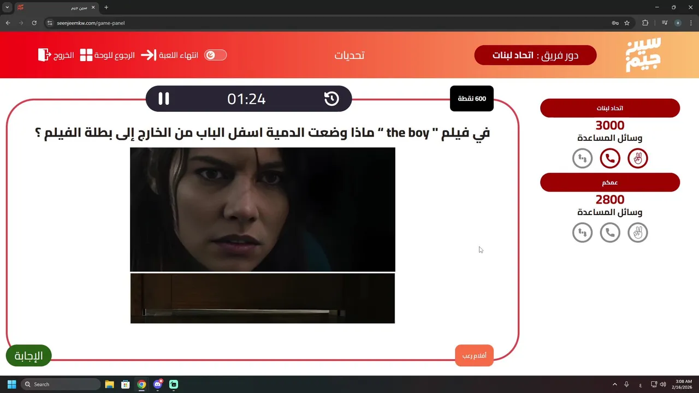The height and width of the screenshot is (393, 699).
Task: Reset the timer with the restart icon
Action: (x=331, y=99)
